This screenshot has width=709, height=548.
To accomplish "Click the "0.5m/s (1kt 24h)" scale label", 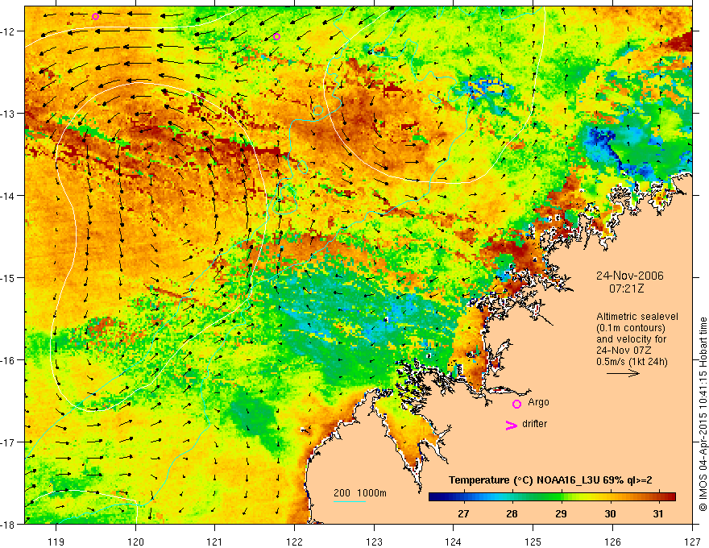I will pos(632,362).
